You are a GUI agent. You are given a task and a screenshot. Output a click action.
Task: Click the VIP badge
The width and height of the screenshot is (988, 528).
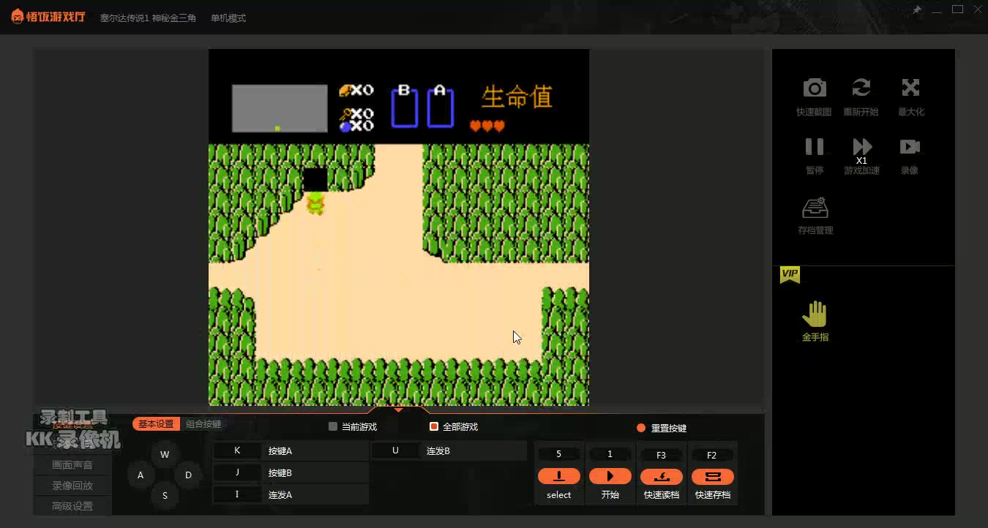coord(790,274)
